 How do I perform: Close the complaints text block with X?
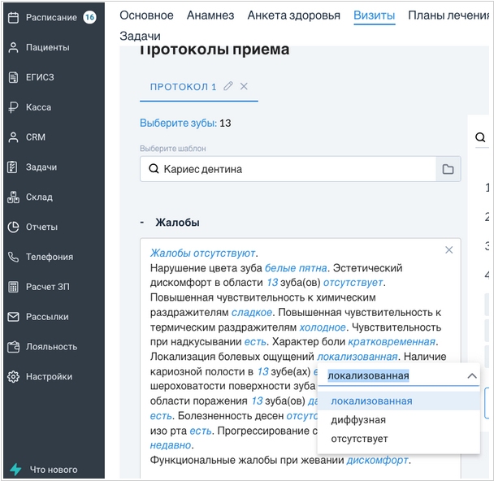coord(448,250)
